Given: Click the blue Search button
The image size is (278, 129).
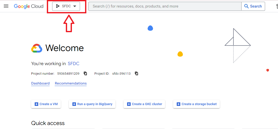Looking at the screenshot, I should [x=253, y=6].
